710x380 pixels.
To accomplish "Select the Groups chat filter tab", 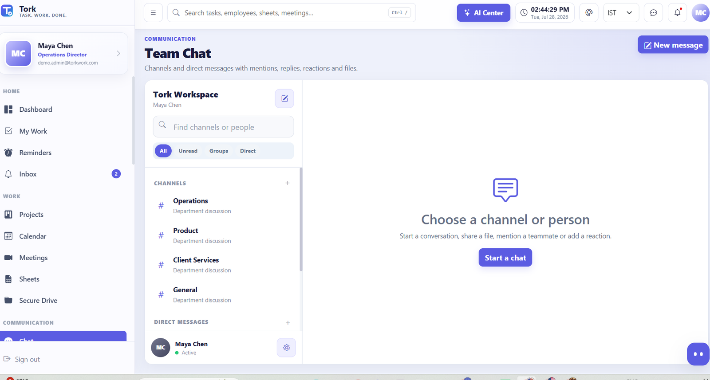I will [219, 151].
